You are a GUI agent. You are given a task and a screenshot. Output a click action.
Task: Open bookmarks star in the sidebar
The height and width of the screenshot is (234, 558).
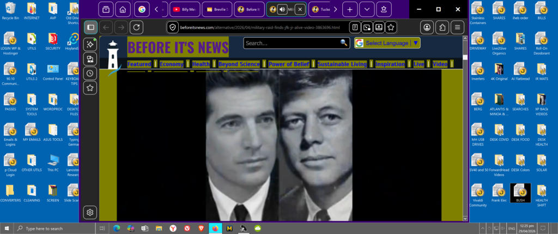click(90, 88)
